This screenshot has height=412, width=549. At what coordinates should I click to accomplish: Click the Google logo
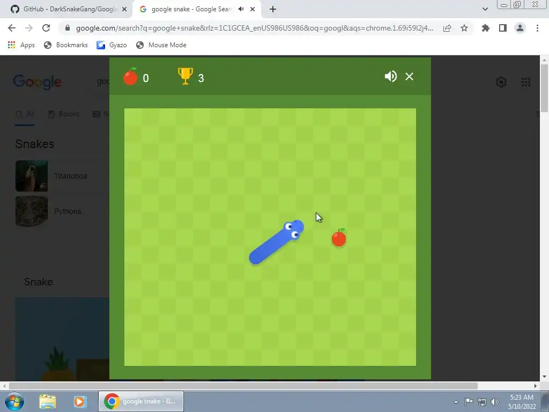click(37, 82)
